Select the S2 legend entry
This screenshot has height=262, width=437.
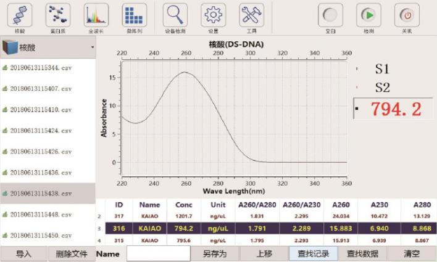click(x=382, y=88)
